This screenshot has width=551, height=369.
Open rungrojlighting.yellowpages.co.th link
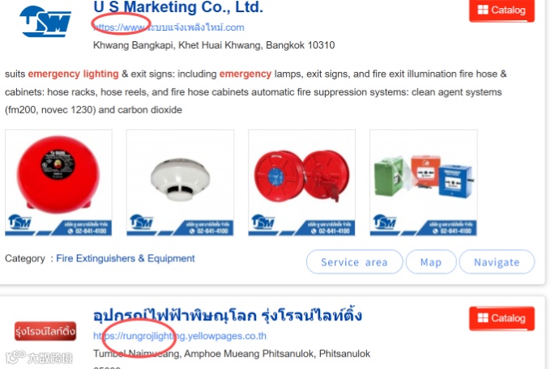coord(180,336)
